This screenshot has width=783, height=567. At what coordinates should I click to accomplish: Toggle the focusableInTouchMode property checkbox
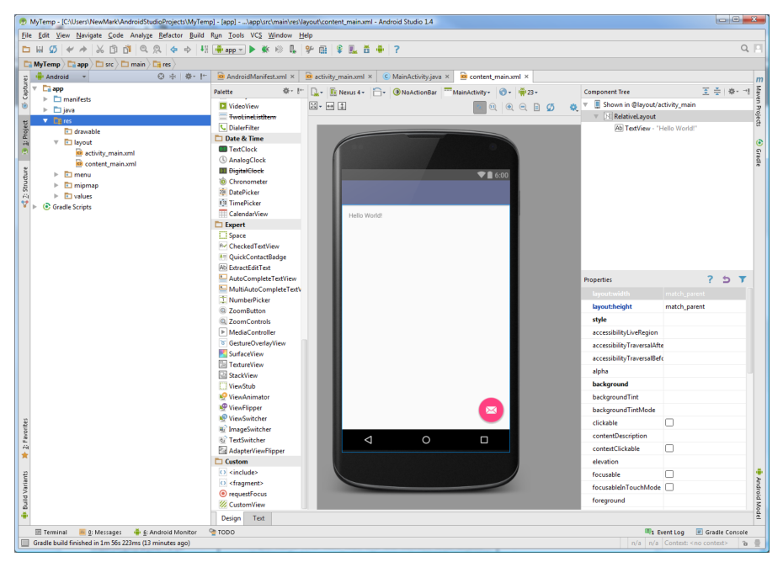(x=669, y=486)
